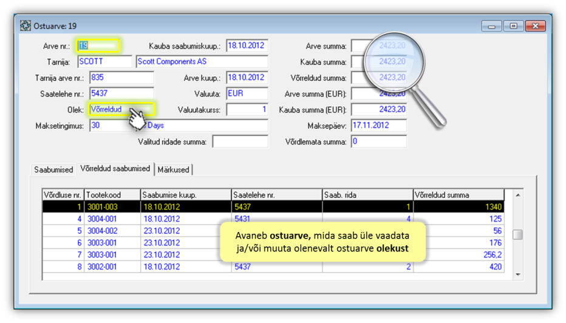This screenshot has width=566, height=323.
Task: Click the table scrollbar up arrow
Action: [x=517, y=195]
